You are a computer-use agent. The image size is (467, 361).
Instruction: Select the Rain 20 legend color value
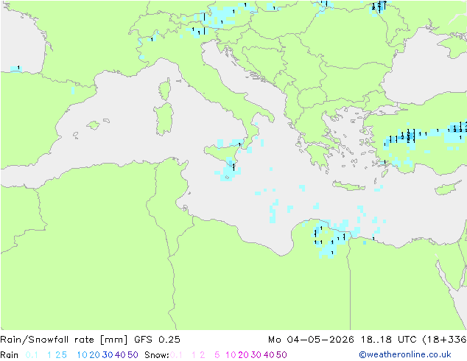tap(94, 355)
